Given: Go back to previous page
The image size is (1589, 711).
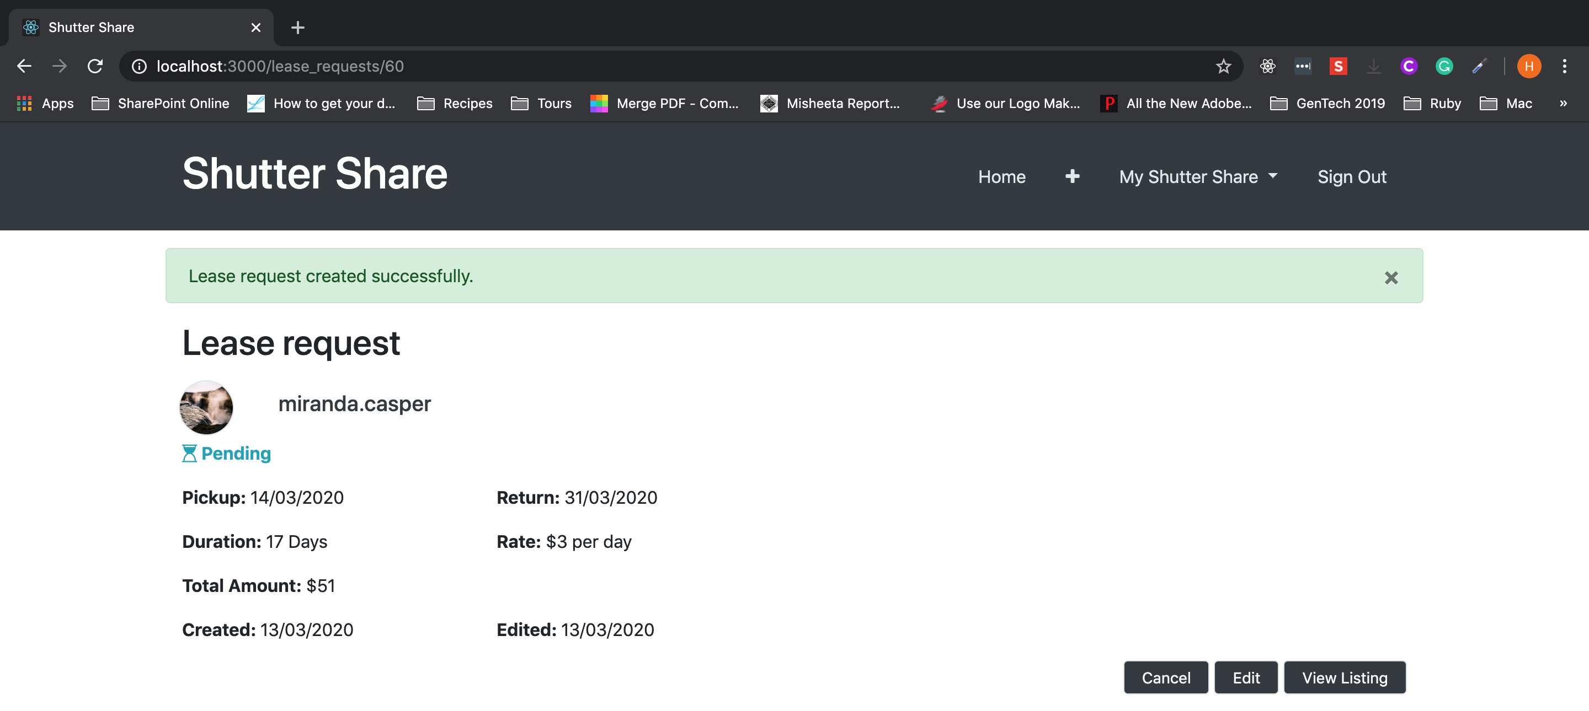Looking at the screenshot, I should (24, 67).
